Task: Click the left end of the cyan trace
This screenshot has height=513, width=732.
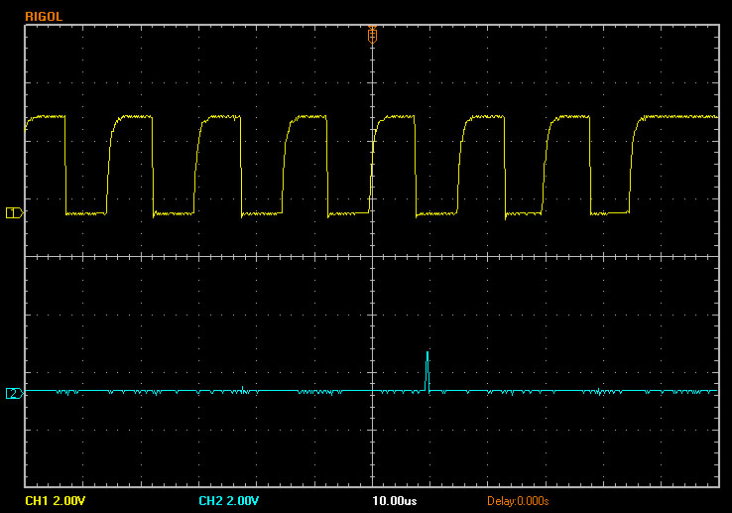Action: point(28,391)
